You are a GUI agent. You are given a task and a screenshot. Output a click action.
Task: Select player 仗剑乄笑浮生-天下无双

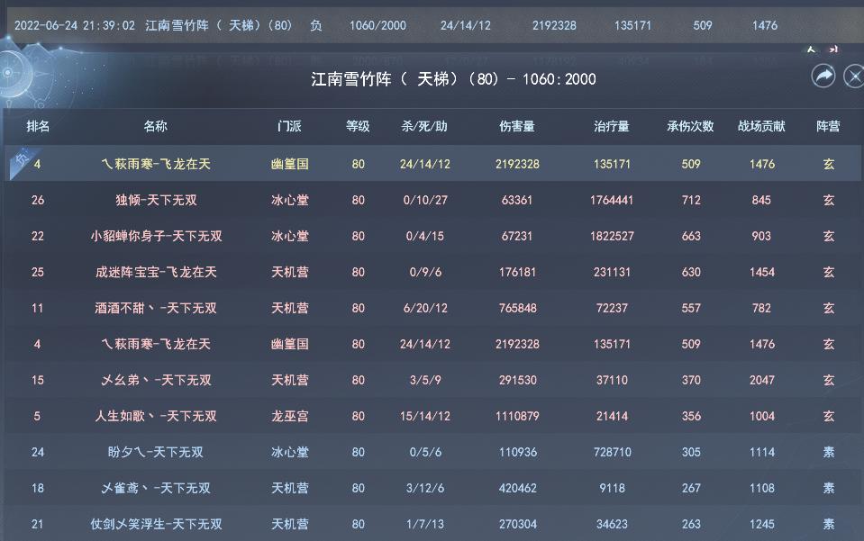(x=156, y=525)
